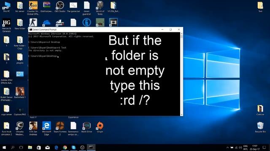Click Command Prompt title bar icon
The width and height of the screenshot is (270, 151).
[x=31, y=30]
